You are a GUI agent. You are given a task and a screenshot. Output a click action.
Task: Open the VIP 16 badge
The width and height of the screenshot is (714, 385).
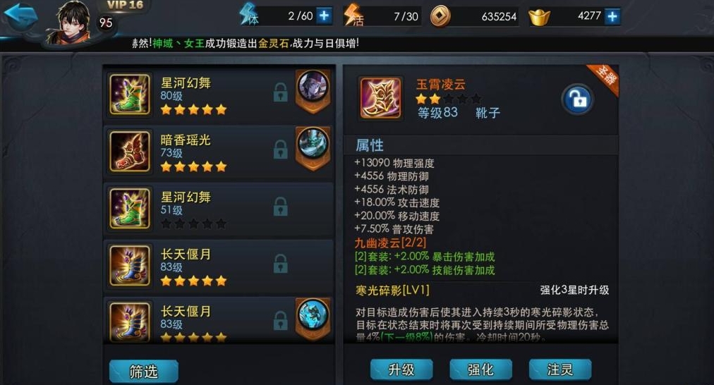point(125,5)
